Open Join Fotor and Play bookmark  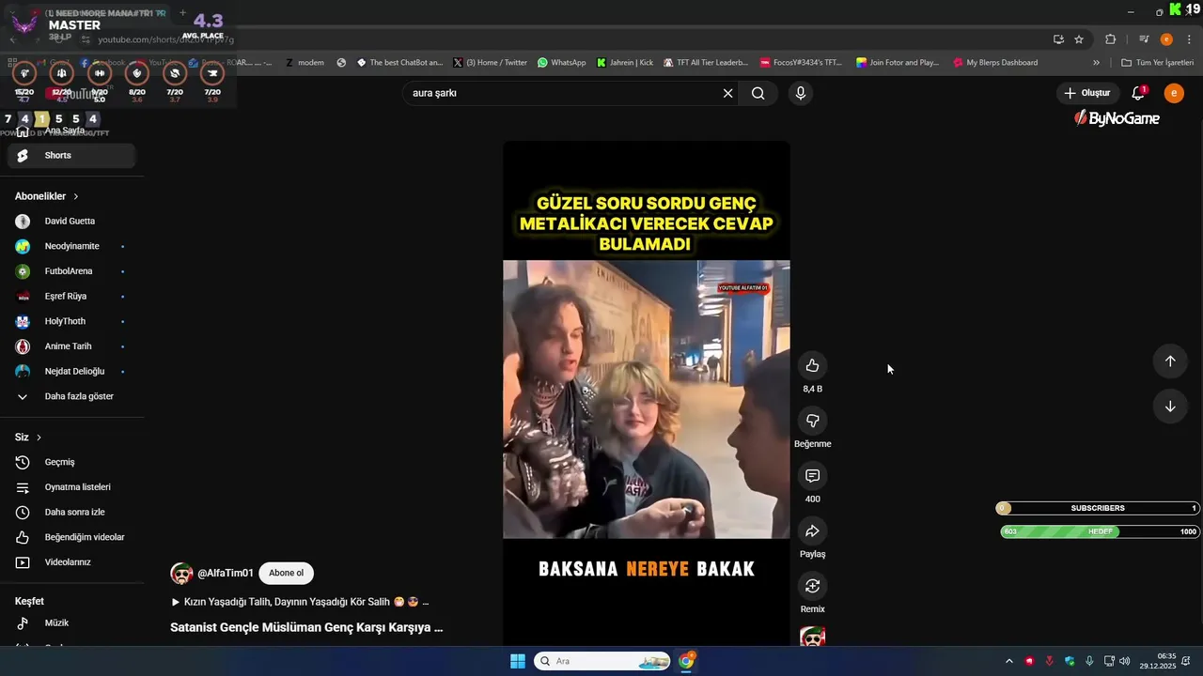pos(898,63)
